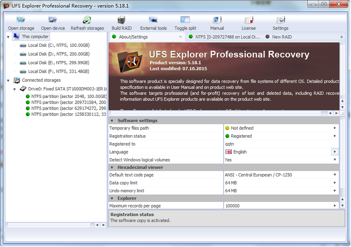Screen dimensions: 351x247
Task: Collapse Drive0 tree node
Action: coord(14,89)
